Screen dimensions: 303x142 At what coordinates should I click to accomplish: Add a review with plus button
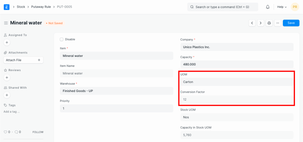click(7, 78)
